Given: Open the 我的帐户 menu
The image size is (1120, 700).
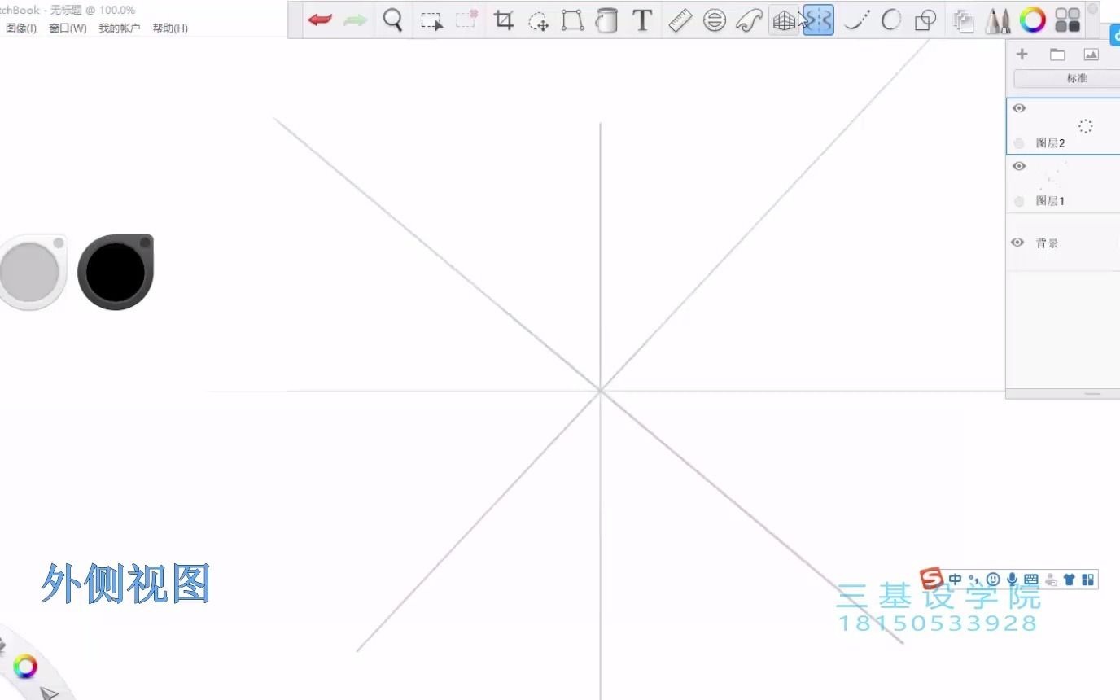Looking at the screenshot, I should pyautogui.click(x=120, y=28).
